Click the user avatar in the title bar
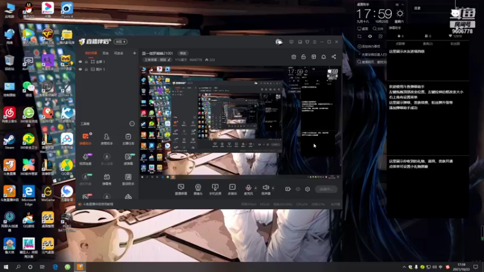This screenshot has width=484, height=272. coord(279,42)
